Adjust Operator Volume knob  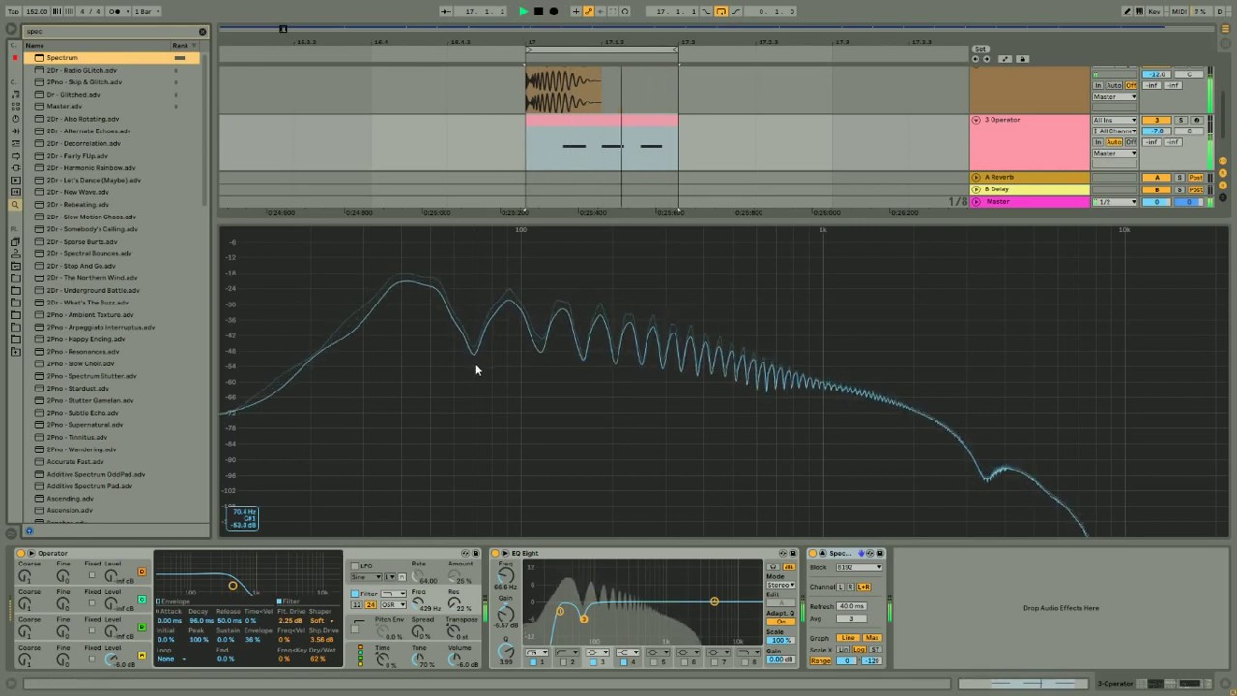(454, 659)
